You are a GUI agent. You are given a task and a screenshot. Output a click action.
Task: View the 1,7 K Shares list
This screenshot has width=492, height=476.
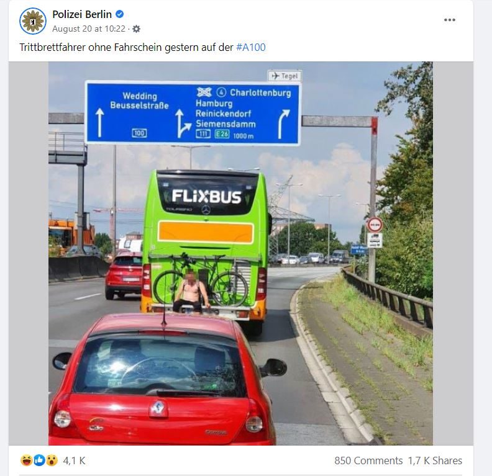[435, 460]
